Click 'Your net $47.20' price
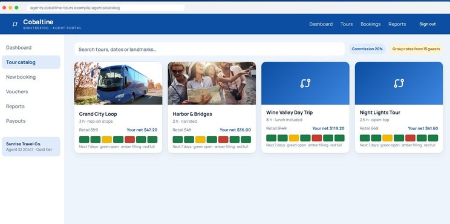The width and height of the screenshot is (450, 224). 142,130
